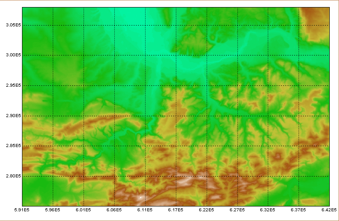Screen dimensions: 339x221
Task: Click the 2.90E5 y-axis label
Action: (13, 116)
